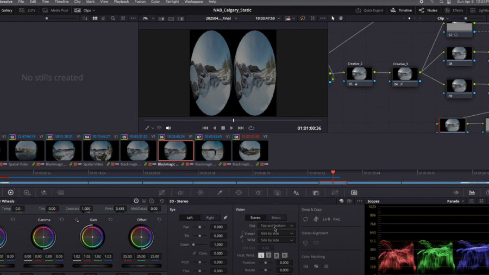Click the Contrast value field 1.000
489x275 pixels.
[86, 209]
